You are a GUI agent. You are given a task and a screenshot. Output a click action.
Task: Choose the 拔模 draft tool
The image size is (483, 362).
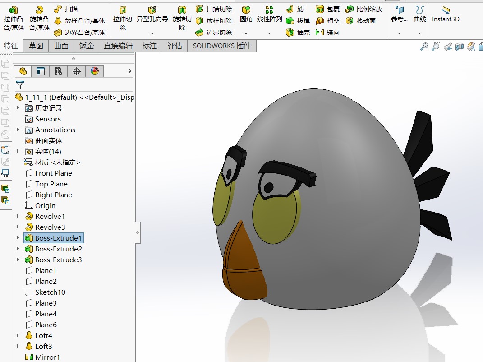coord(298,21)
